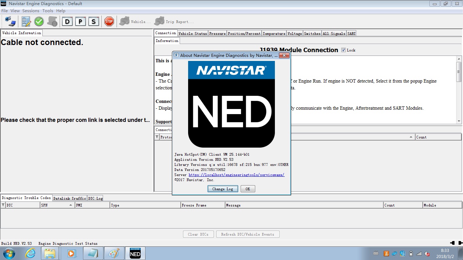Switch to the Position/Percent tab
Screen dimensions: 463x260
point(244,34)
